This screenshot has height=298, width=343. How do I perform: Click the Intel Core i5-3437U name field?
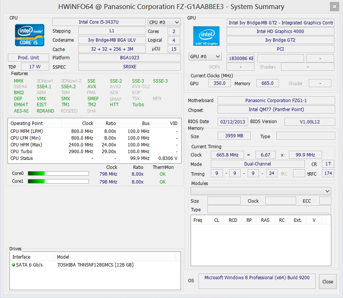point(98,22)
